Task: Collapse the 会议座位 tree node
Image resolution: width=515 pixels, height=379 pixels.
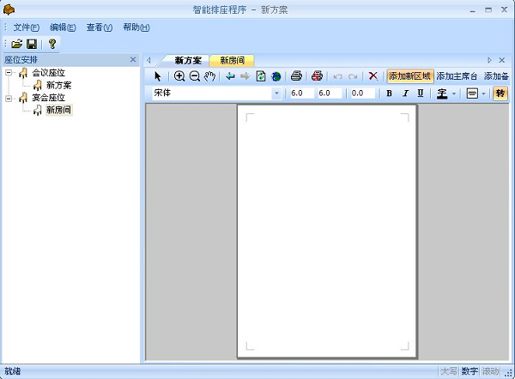Action: [9, 73]
